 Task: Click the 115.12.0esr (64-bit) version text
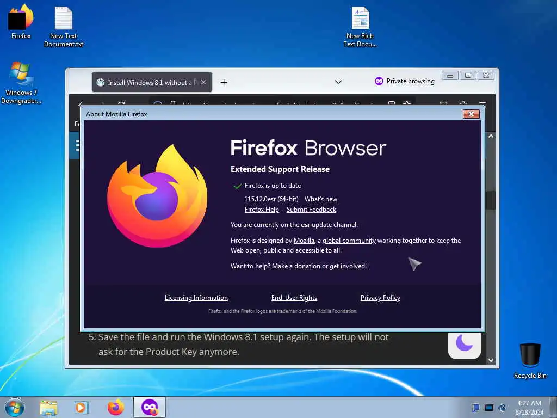coord(271,199)
